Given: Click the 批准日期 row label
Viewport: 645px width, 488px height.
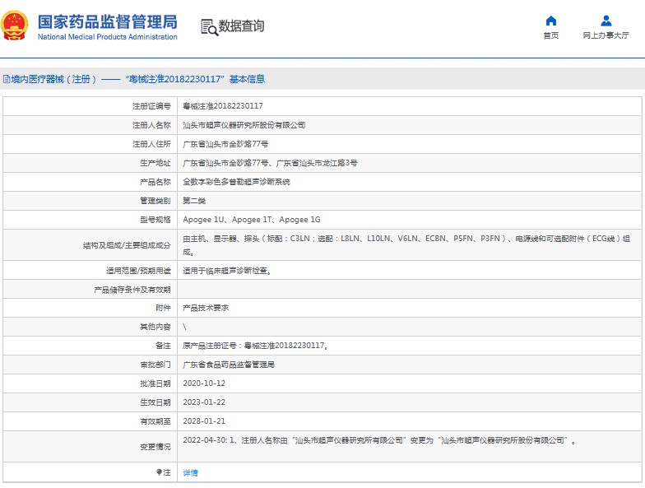Looking at the screenshot, I should (x=155, y=383).
